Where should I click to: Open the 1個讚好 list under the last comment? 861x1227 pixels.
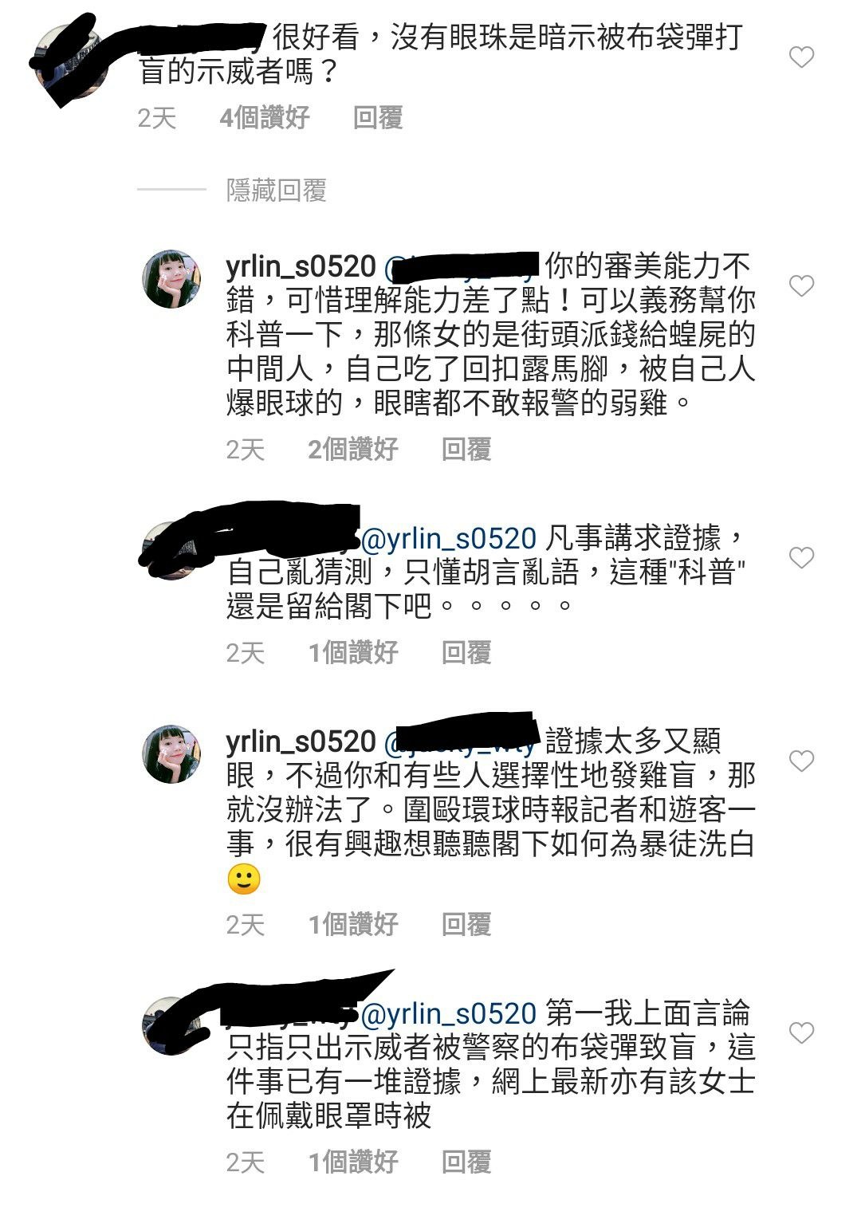(x=353, y=1162)
